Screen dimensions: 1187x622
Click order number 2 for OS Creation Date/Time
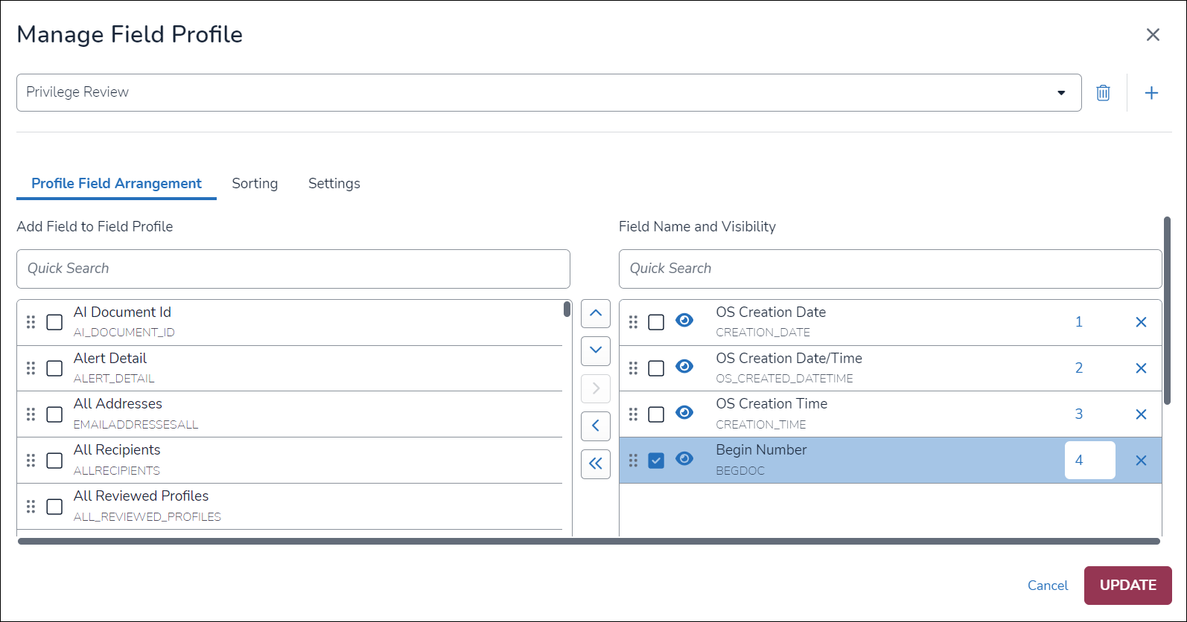[x=1079, y=368]
